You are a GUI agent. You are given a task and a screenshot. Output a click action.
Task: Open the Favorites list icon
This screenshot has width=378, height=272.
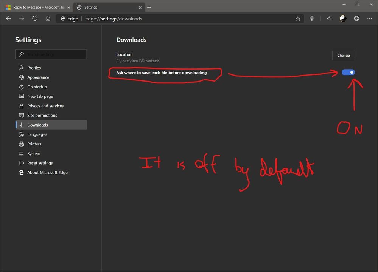pos(329,19)
